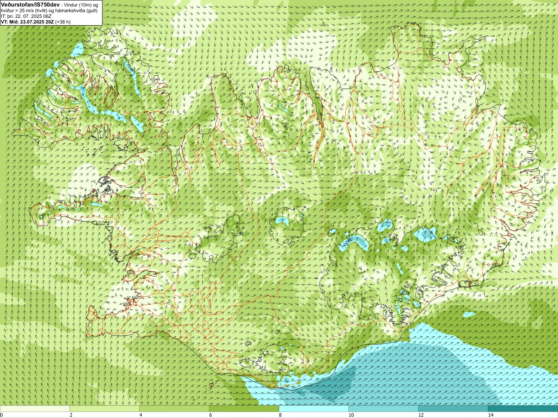Click the '14' label on the color scale
Image resolution: width=558 pixels, height=418 pixels.
tap(490, 415)
